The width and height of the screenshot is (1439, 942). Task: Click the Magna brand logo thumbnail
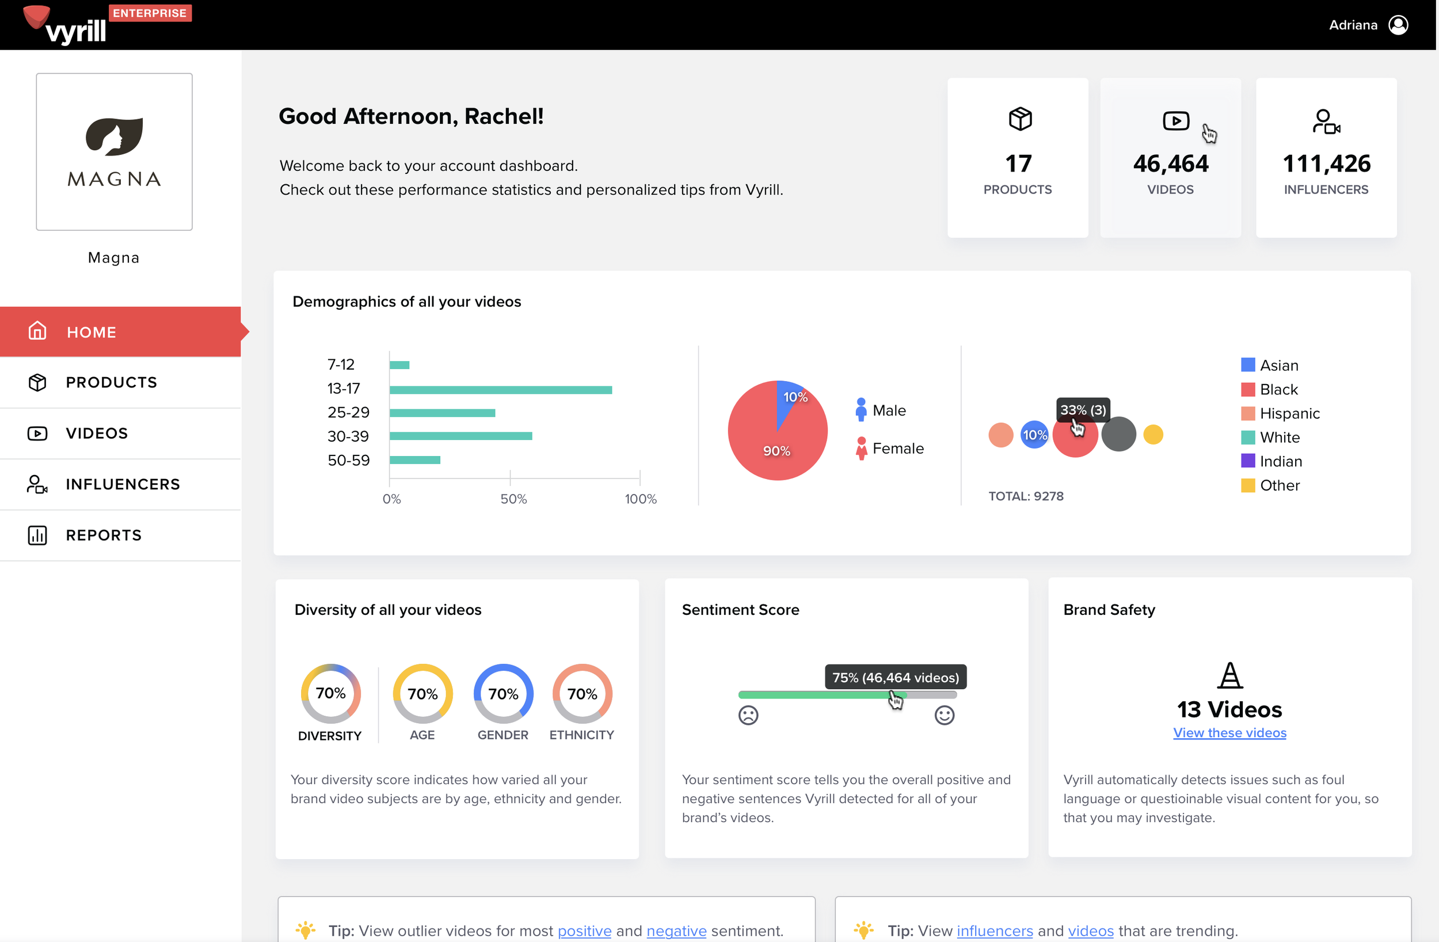(x=115, y=152)
